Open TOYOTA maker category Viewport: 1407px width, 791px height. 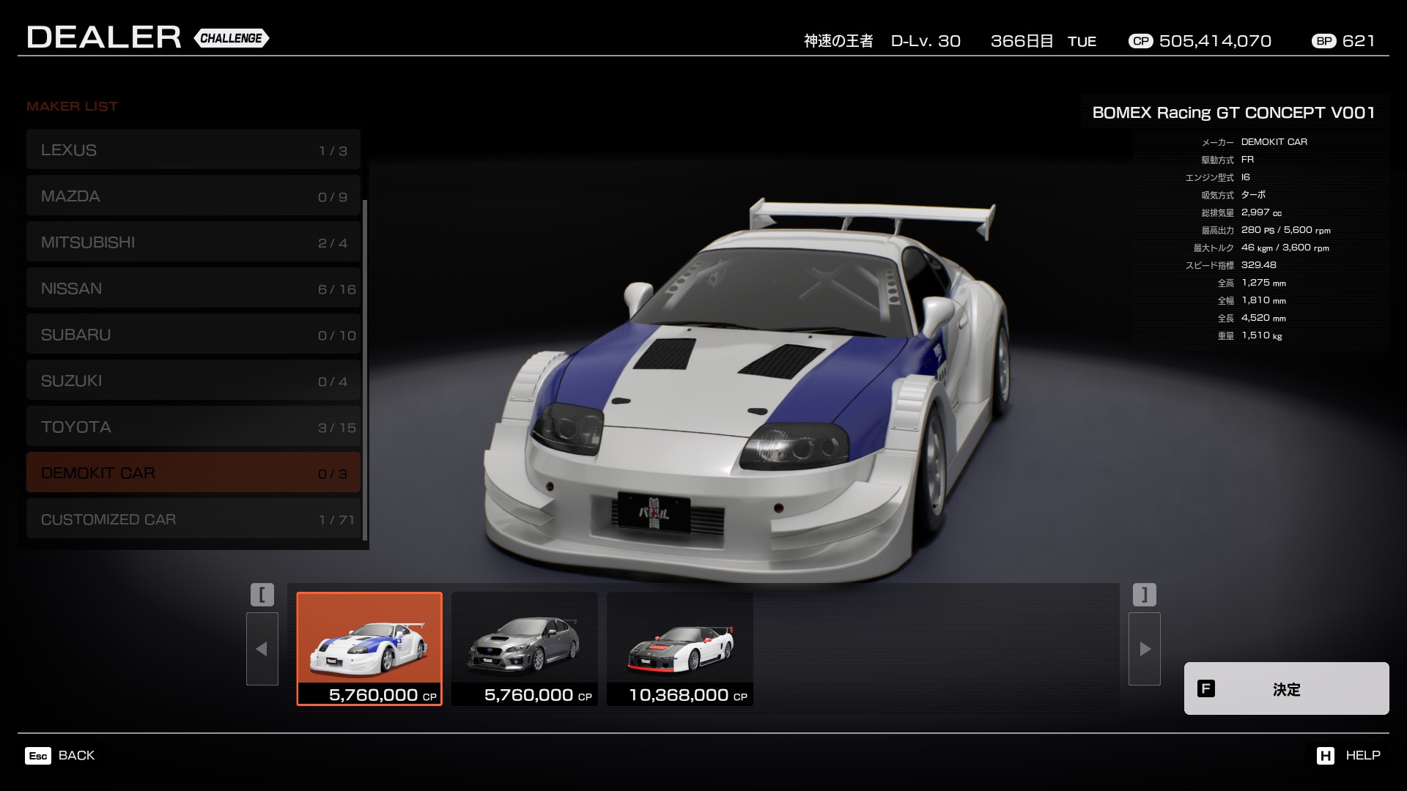[193, 427]
